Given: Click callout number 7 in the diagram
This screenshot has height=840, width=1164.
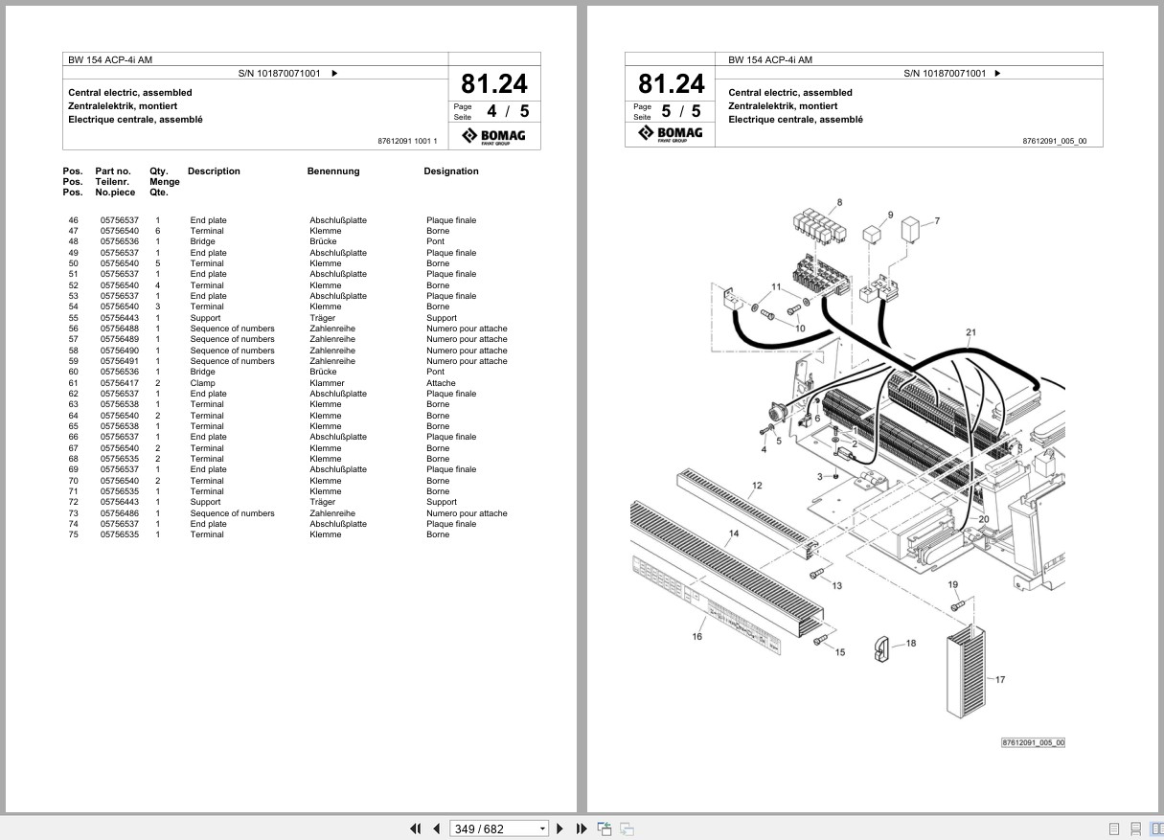Looking at the screenshot, I should 937,221.
